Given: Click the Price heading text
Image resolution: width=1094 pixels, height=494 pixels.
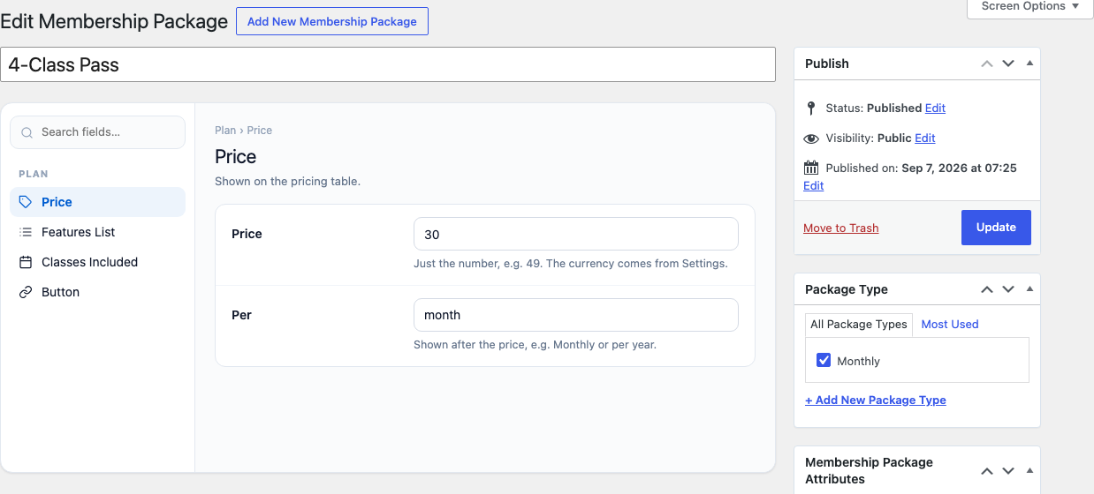Looking at the screenshot, I should pyautogui.click(x=236, y=157).
